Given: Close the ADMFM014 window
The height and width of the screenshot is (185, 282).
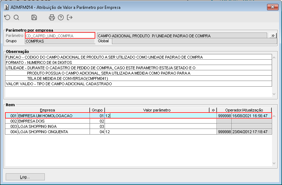Looking at the screenshot, I should 273,7.
